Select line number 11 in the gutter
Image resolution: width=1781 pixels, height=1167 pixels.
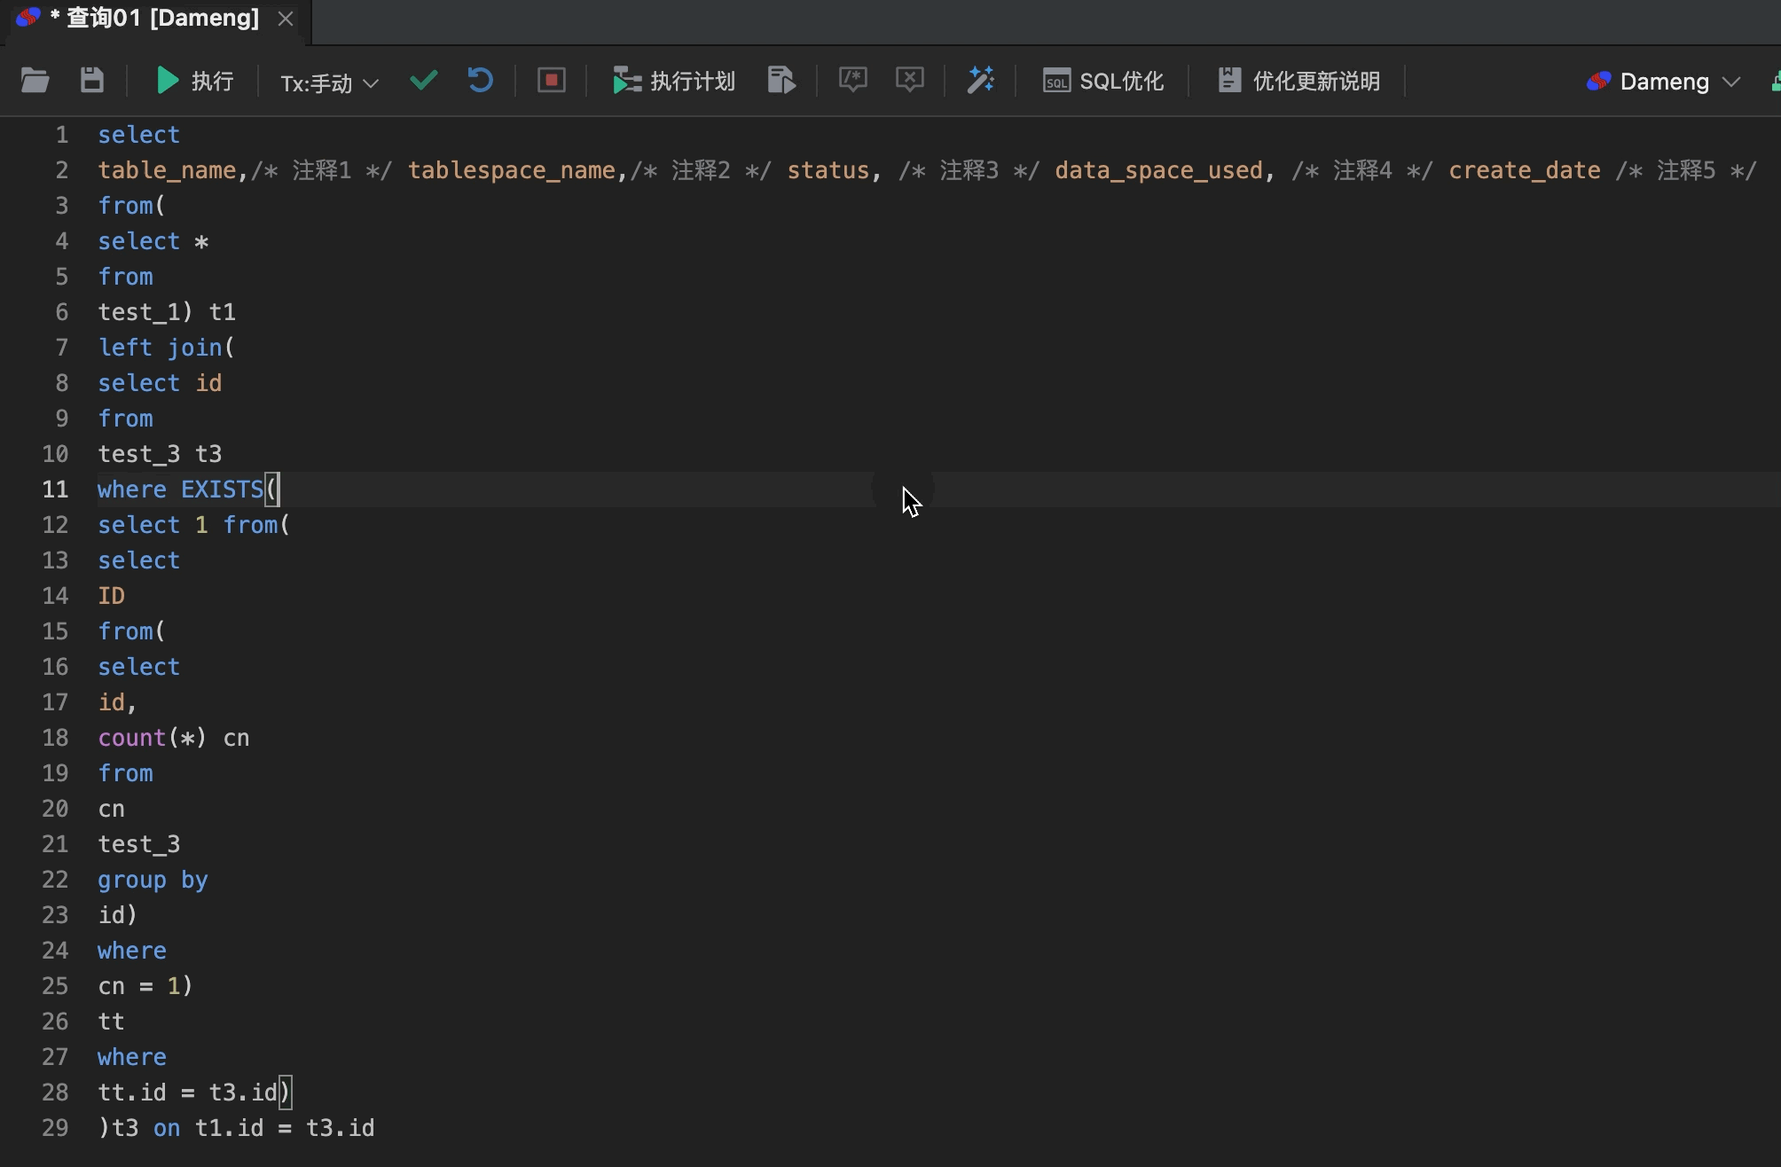(x=56, y=489)
